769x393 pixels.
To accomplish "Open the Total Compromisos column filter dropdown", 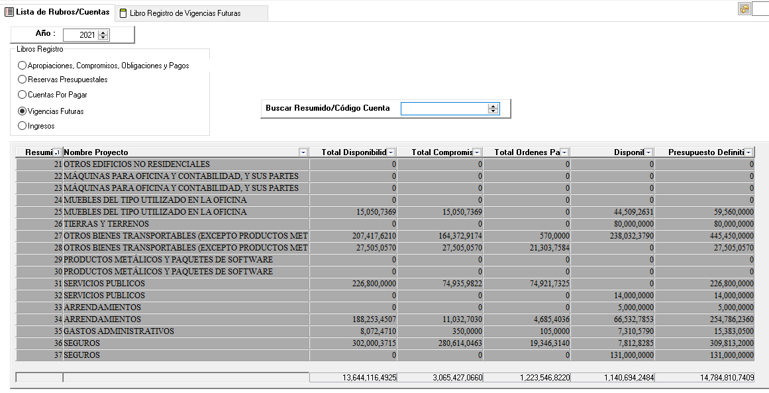I will point(477,152).
